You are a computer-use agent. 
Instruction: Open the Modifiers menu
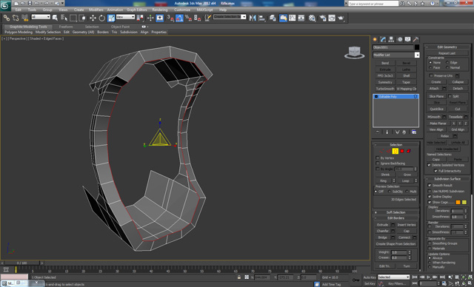96,10
